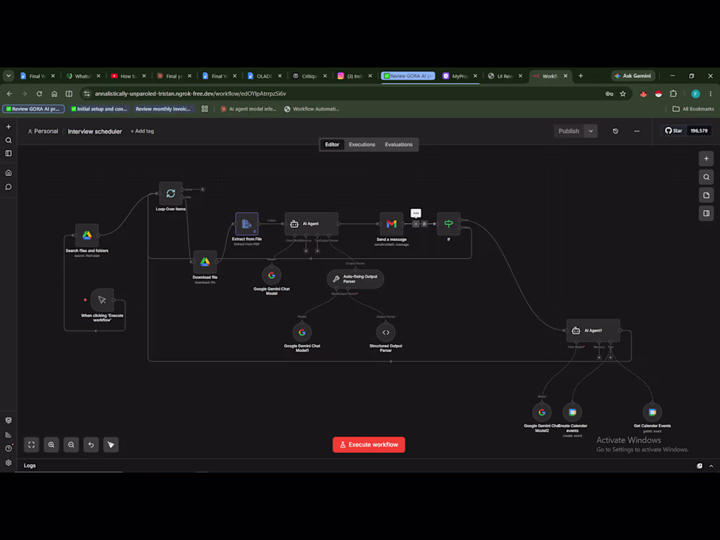Open the node search panel icon
720x540 pixels.
(706, 177)
